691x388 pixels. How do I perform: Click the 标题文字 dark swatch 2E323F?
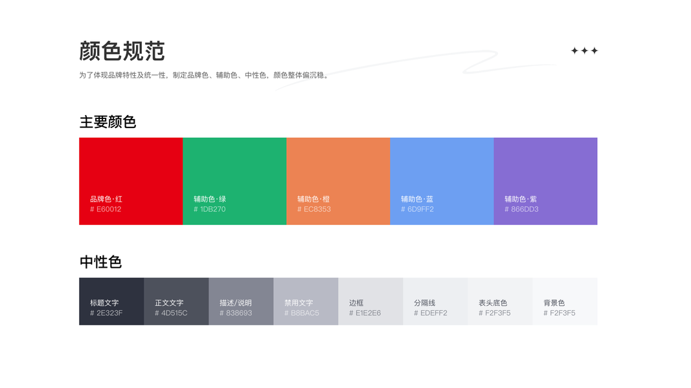111,301
